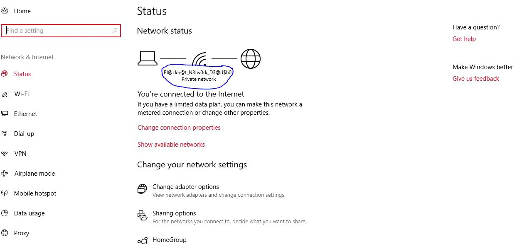Click the Home gear icon
The image size is (522, 244).
pyautogui.click(x=5, y=11)
